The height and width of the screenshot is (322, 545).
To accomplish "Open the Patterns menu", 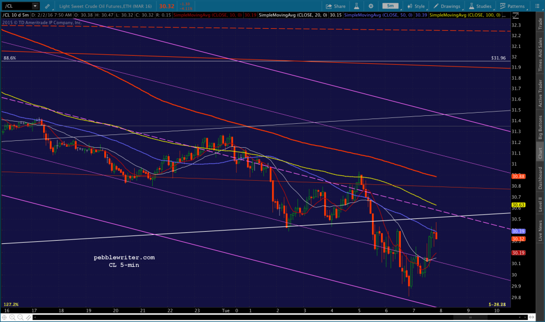I will click(513, 6).
